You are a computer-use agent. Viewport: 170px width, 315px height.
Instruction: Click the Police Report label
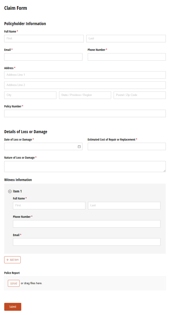click(x=12, y=273)
